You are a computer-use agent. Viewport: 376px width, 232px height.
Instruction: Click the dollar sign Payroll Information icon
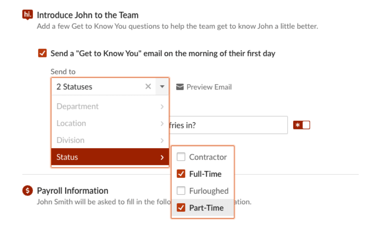pos(27,190)
